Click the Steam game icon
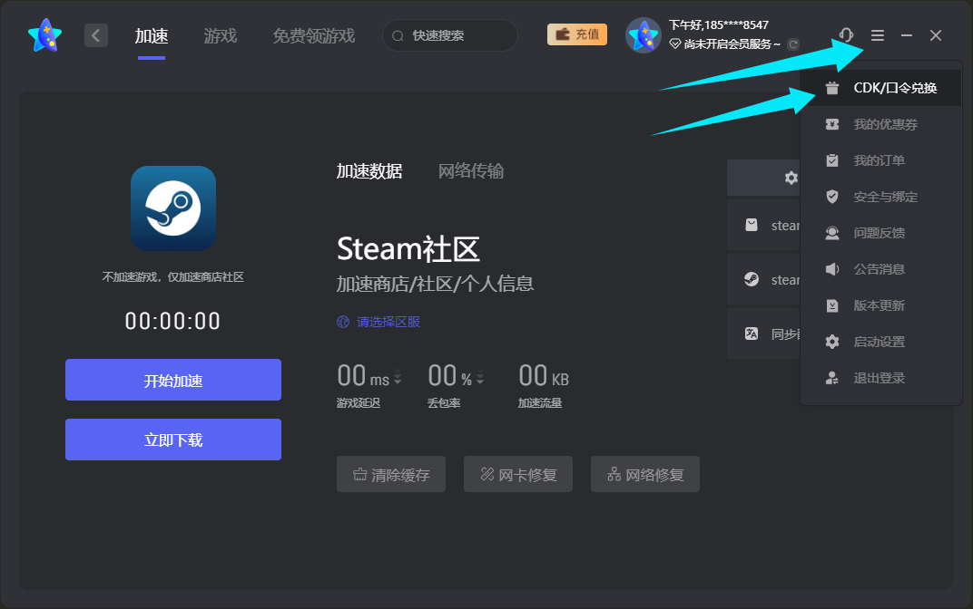Viewport: 973px width, 609px height. (x=173, y=208)
